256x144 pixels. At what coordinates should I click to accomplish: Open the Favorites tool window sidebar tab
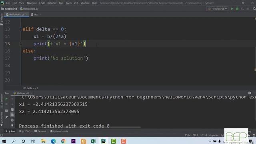(x=2, y=119)
